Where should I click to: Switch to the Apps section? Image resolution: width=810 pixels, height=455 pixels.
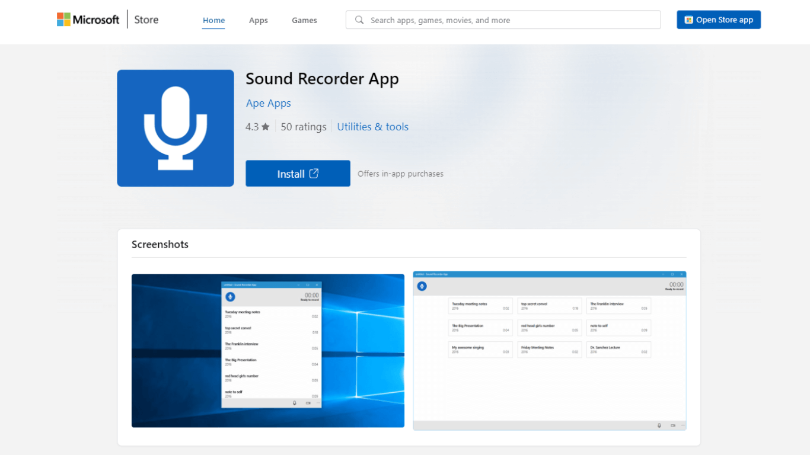[259, 20]
